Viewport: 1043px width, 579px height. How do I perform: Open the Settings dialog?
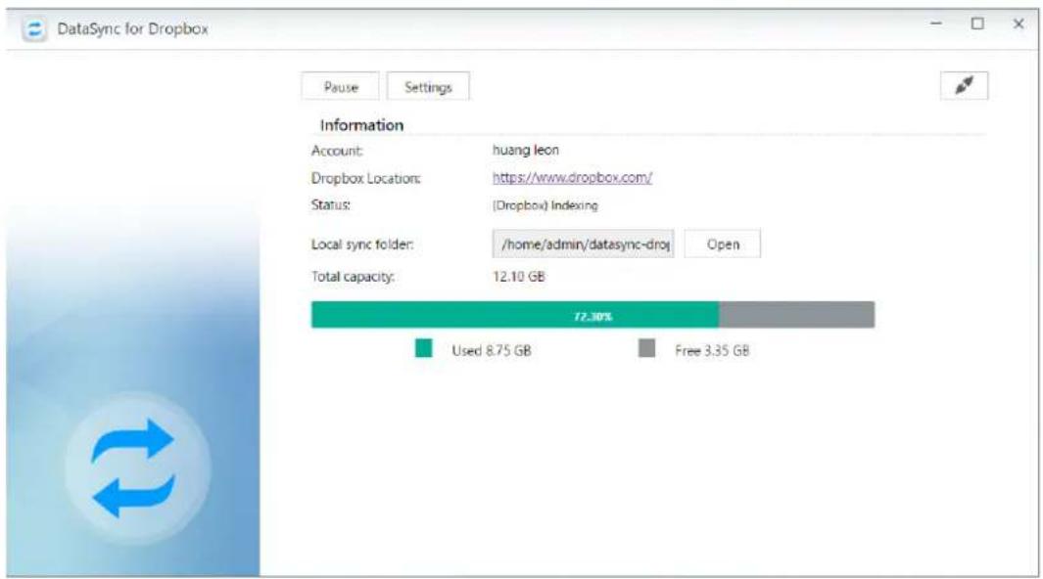click(428, 87)
